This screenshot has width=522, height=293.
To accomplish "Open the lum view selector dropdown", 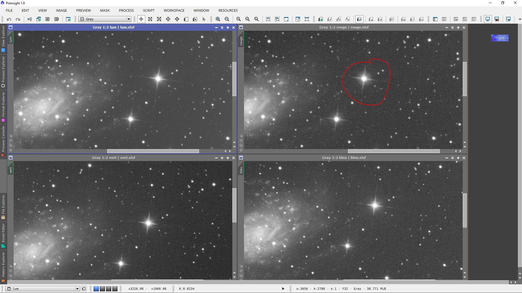I will click(x=43, y=289).
